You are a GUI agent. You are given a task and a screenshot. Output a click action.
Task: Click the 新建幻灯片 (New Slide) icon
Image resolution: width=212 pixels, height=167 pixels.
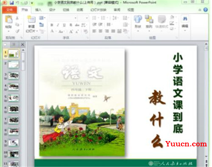(31, 19)
